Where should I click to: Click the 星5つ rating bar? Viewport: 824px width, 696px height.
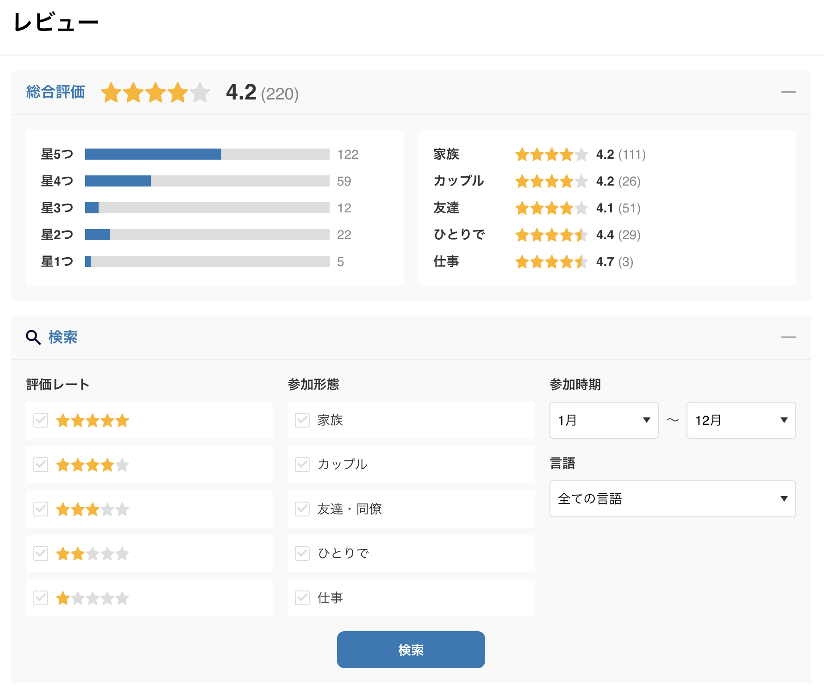[207, 154]
